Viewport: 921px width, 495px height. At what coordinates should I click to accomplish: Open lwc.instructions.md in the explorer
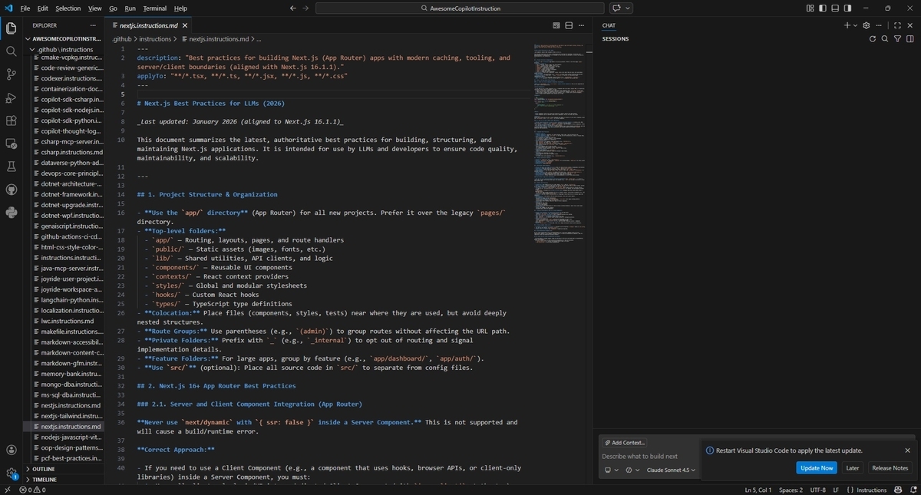click(68, 321)
